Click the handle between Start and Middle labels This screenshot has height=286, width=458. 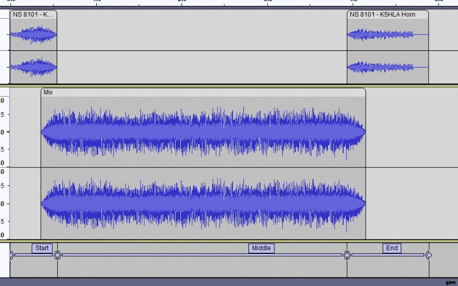(57, 255)
